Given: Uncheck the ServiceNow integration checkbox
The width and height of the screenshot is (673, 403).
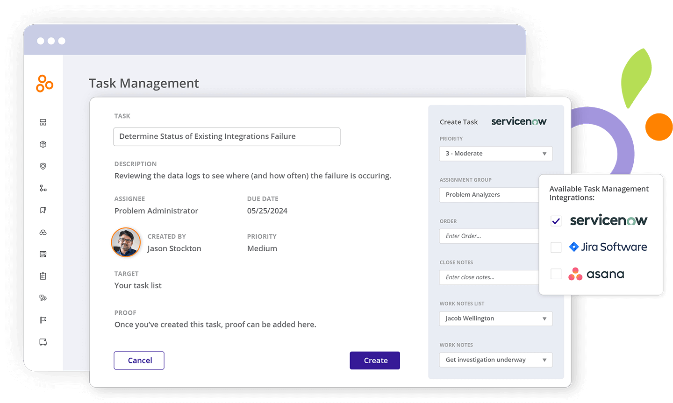Looking at the screenshot, I should 556,221.
